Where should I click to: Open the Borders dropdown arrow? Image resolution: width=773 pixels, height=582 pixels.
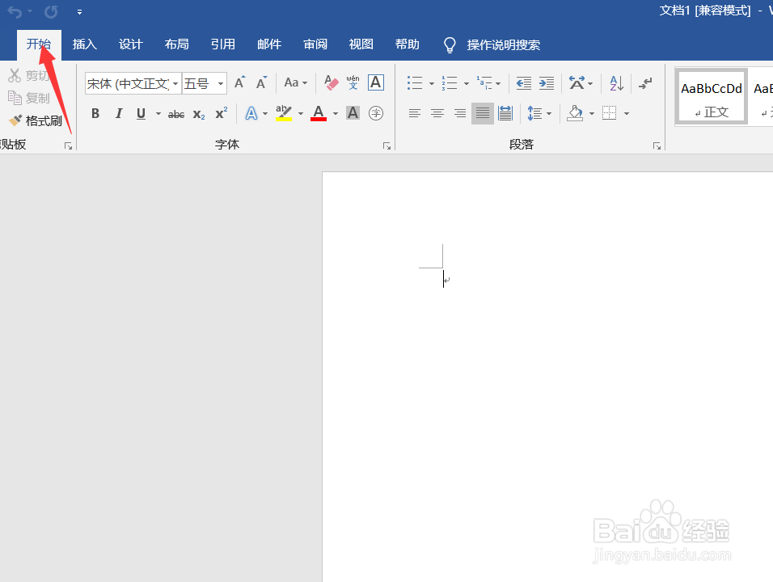click(x=627, y=114)
